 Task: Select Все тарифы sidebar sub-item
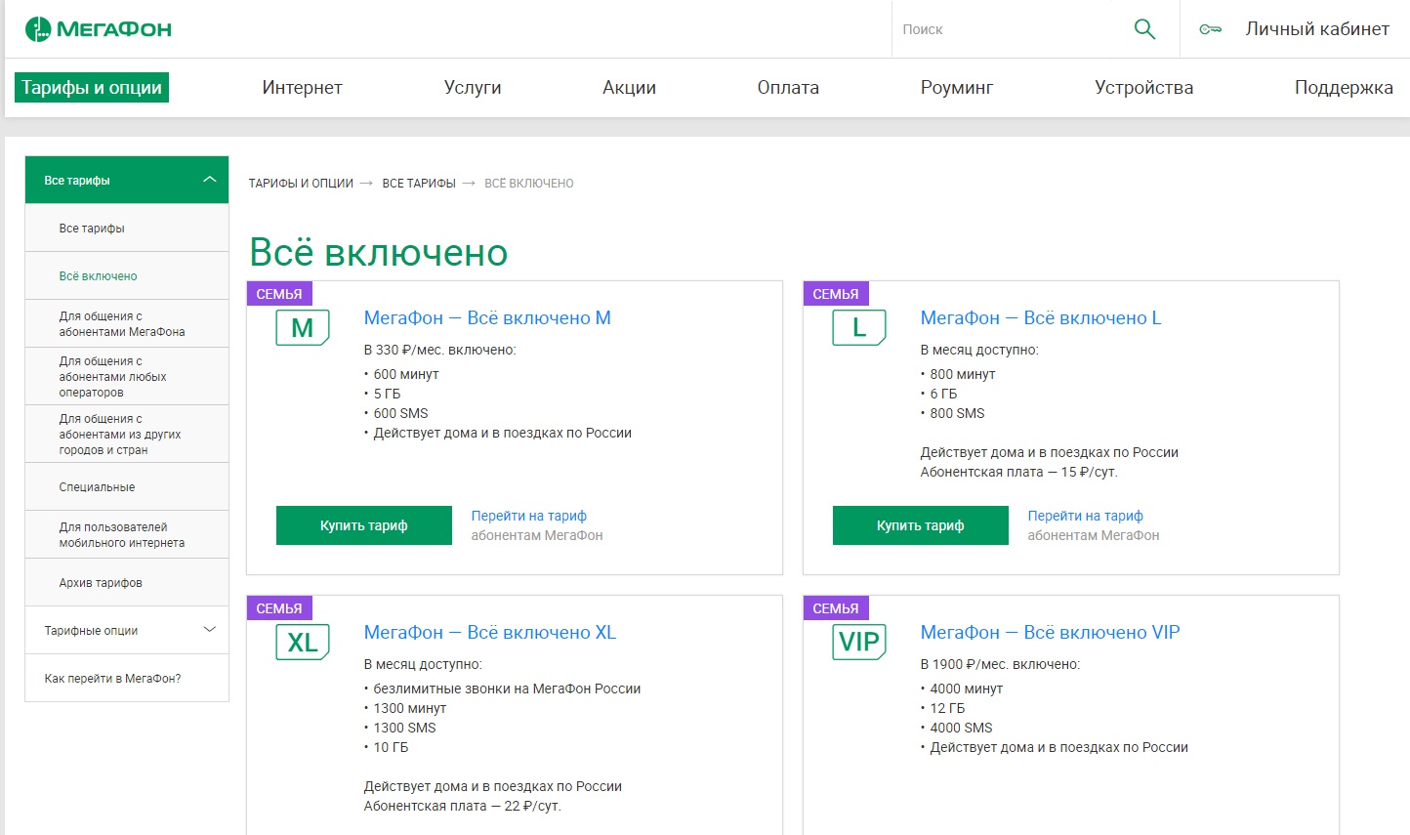[x=127, y=228]
